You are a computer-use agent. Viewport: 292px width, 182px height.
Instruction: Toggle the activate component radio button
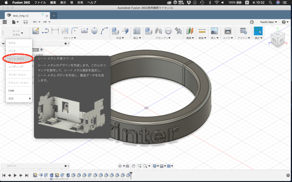click(41, 50)
